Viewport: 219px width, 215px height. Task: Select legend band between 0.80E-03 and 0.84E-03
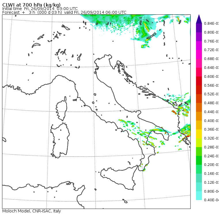coord(199,28)
